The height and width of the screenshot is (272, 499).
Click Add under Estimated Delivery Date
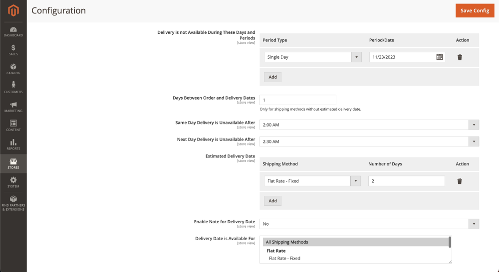(273, 201)
